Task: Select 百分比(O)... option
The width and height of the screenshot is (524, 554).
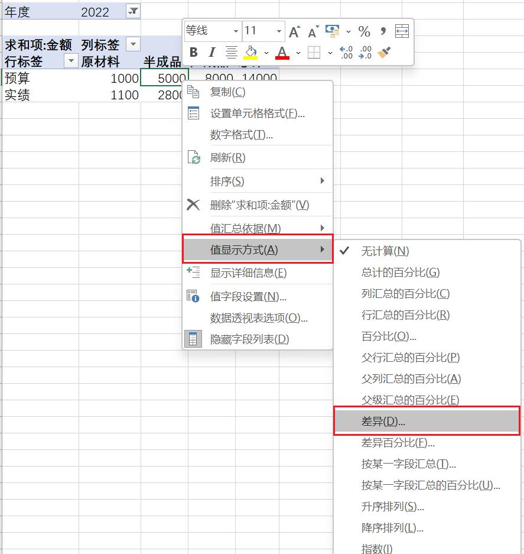Action: click(x=427, y=336)
